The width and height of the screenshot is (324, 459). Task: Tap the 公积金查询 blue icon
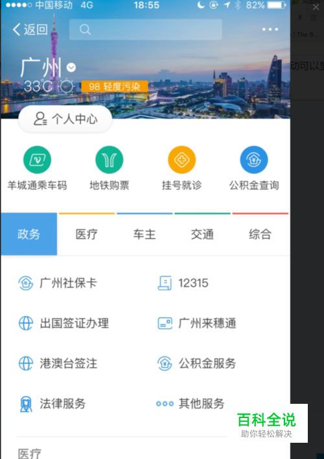click(254, 160)
